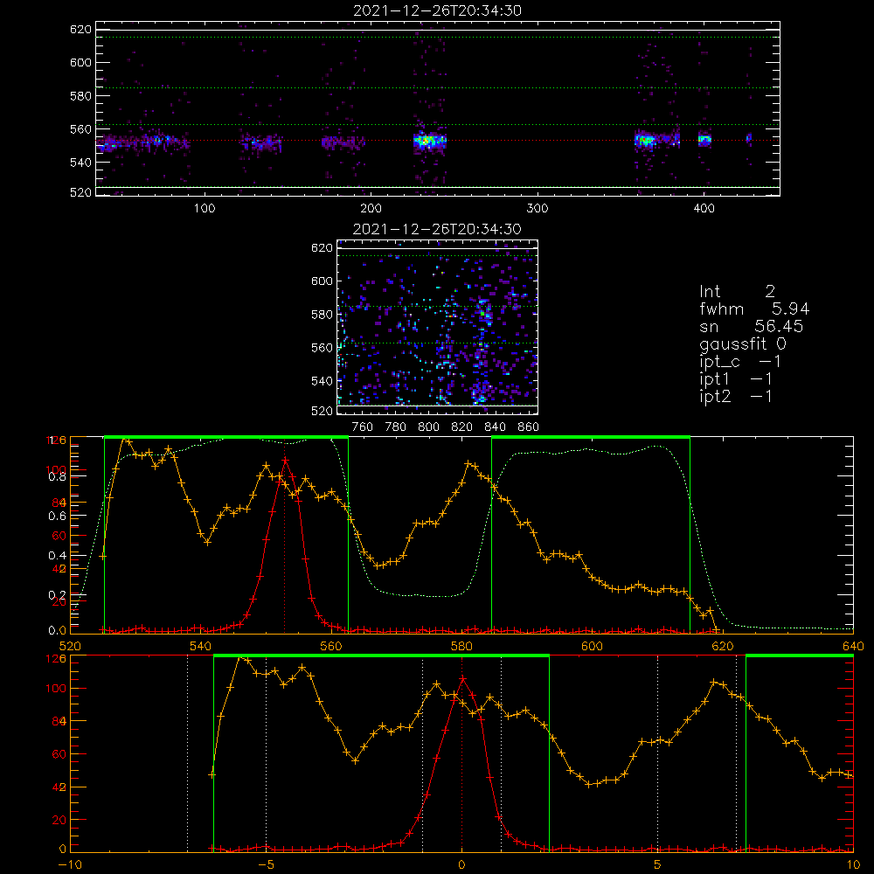
Task: Click the x-axis label '540' of the 520–640 plot
Action: (x=200, y=646)
